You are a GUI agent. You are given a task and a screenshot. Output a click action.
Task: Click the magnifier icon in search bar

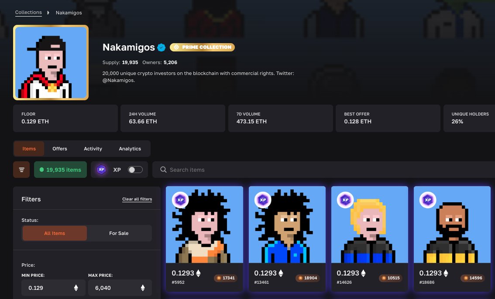[163, 170]
